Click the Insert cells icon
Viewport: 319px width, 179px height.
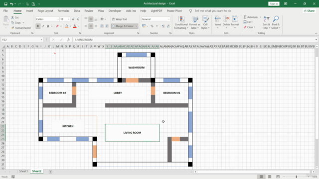[x=218, y=19]
